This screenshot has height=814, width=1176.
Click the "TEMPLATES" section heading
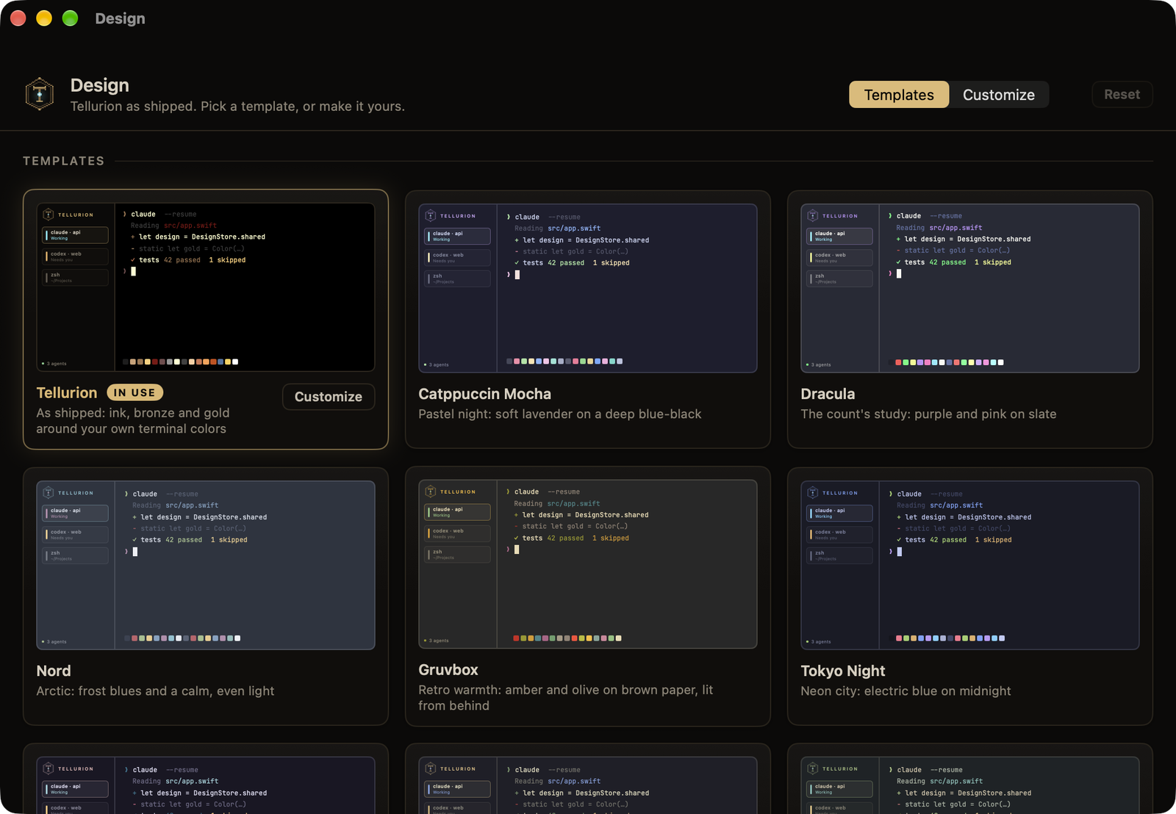click(64, 161)
